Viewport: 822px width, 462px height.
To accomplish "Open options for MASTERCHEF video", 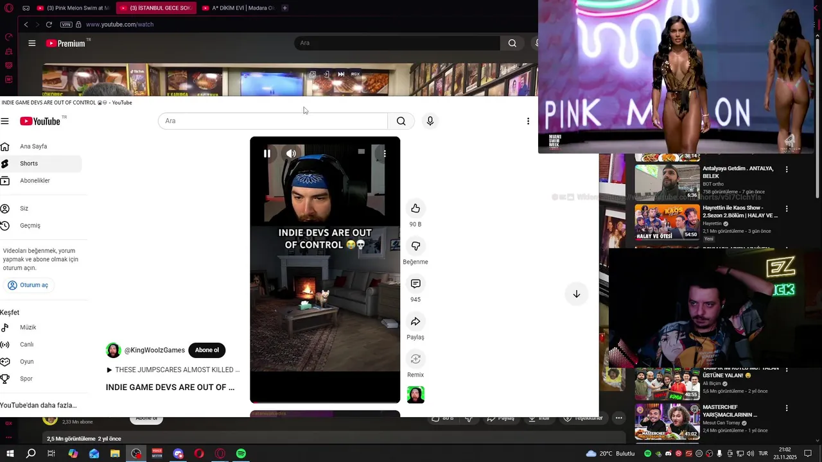I will tap(787, 408).
